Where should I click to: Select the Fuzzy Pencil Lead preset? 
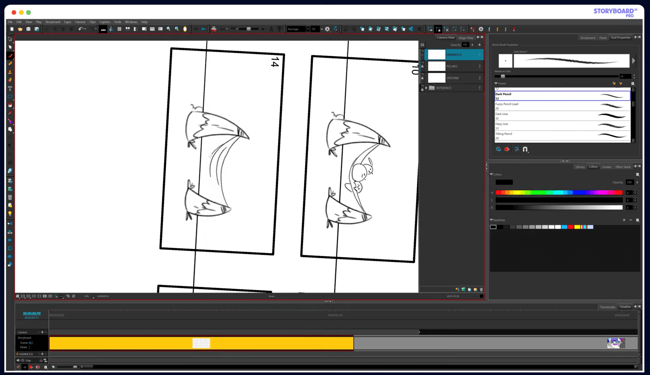(562, 106)
